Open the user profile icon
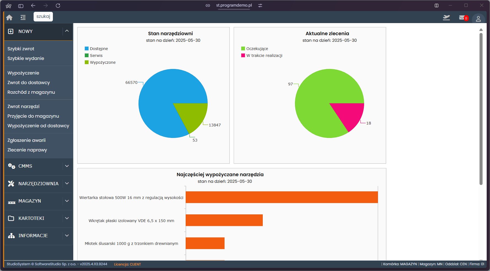Viewport: 490px width, 271px height. pyautogui.click(x=478, y=19)
